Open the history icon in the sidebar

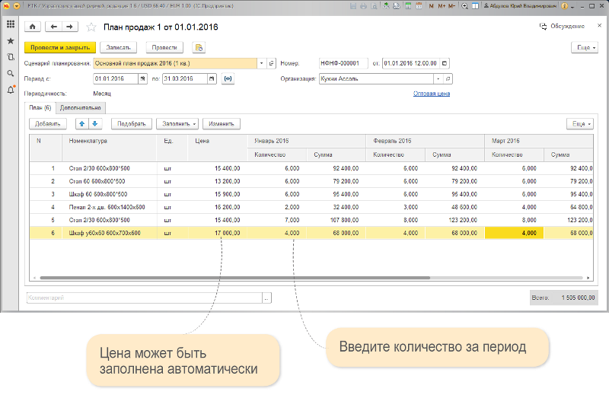11,57
